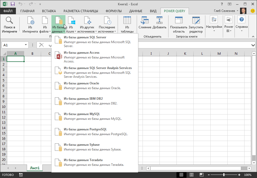This screenshot has width=257, height=178.
Task: Click the user avatar photo
Action: 243,11
